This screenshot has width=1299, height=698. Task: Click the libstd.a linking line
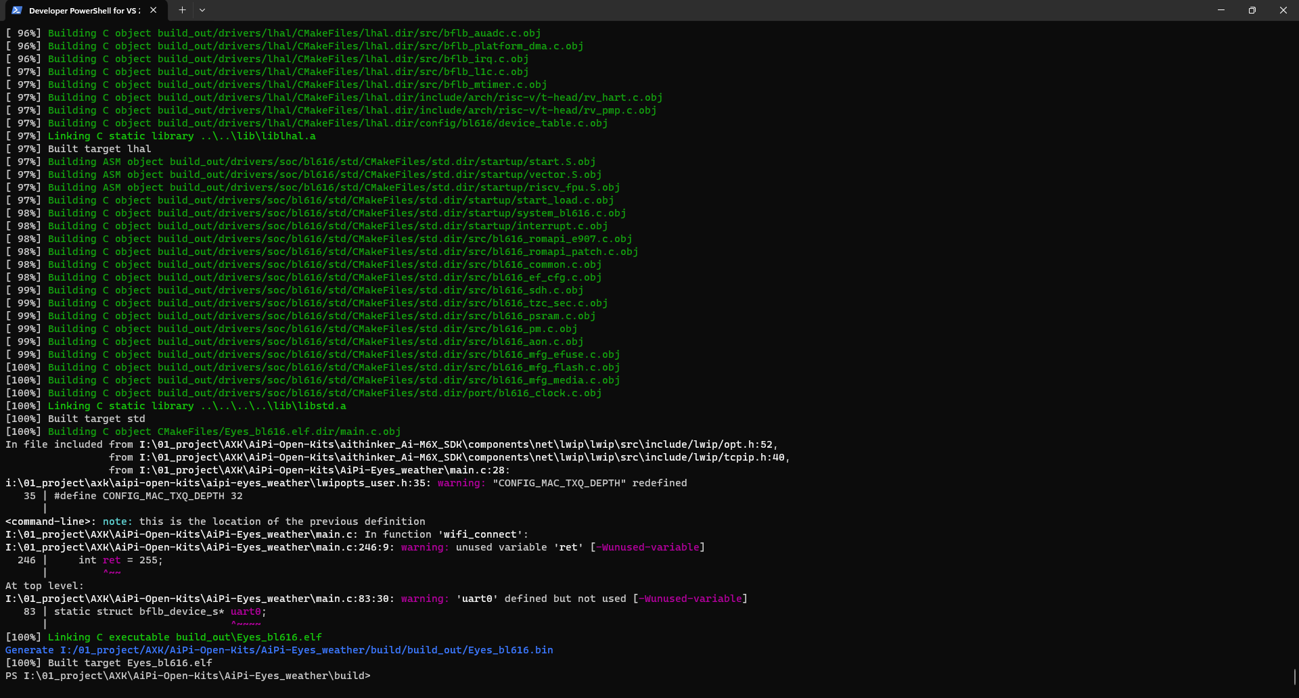(x=176, y=406)
